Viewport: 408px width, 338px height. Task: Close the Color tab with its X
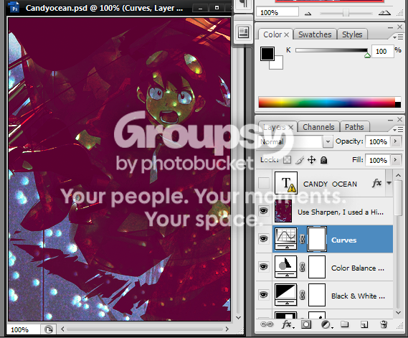286,34
